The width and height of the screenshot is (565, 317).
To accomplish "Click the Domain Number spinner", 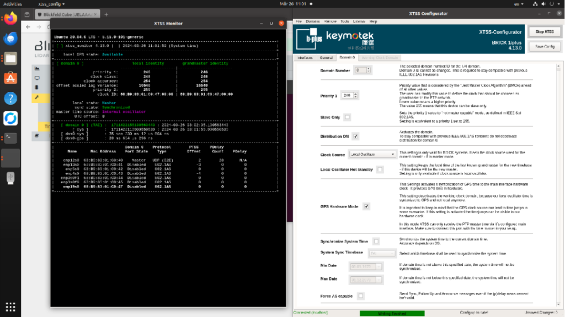I will tap(363, 70).
